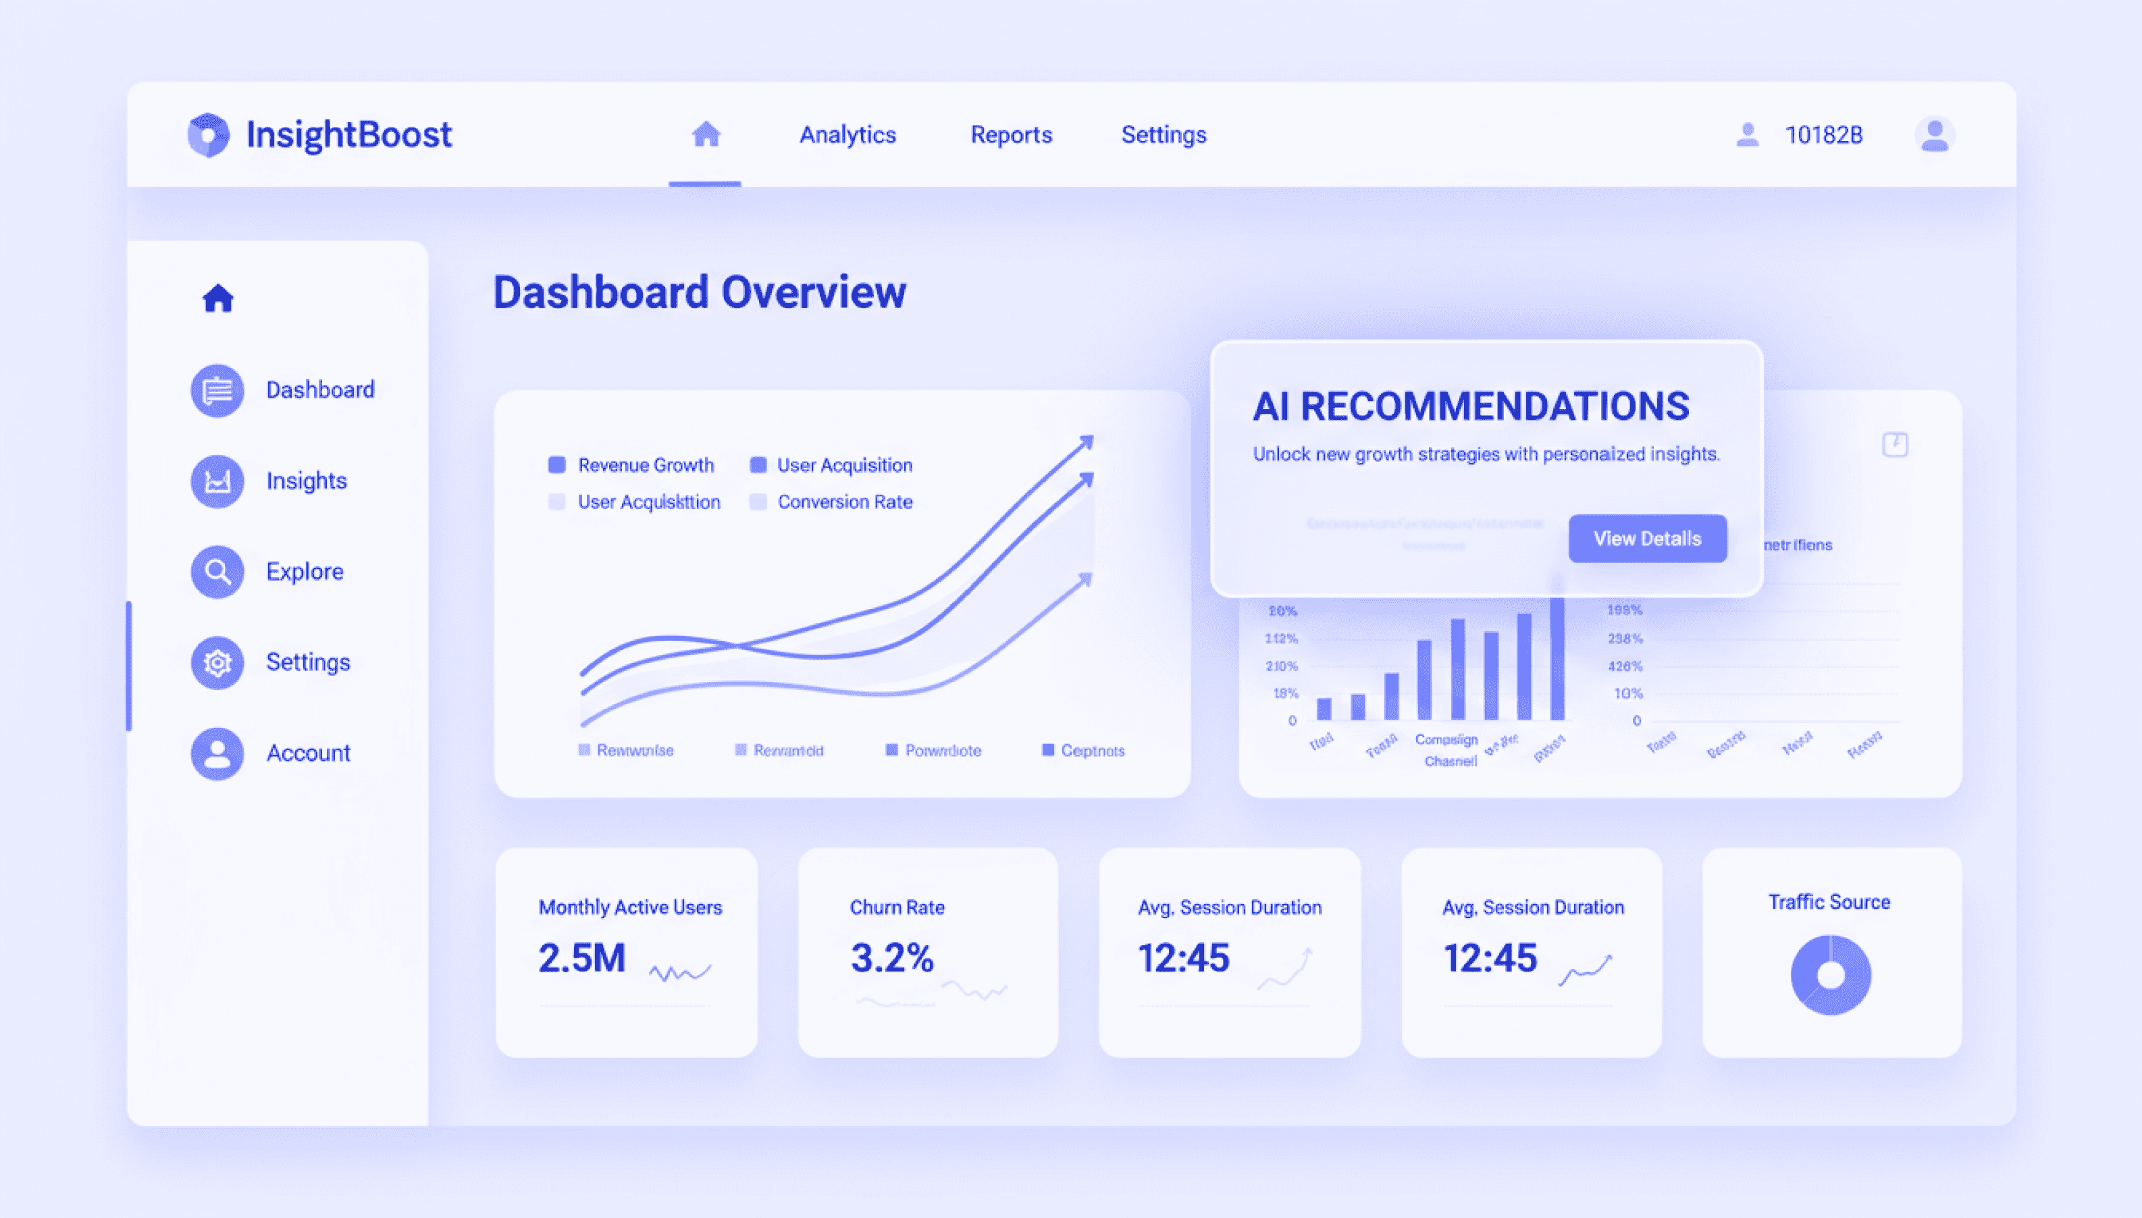Open the Analytics tab
Viewport: 2142px width, 1218px height.
click(847, 134)
